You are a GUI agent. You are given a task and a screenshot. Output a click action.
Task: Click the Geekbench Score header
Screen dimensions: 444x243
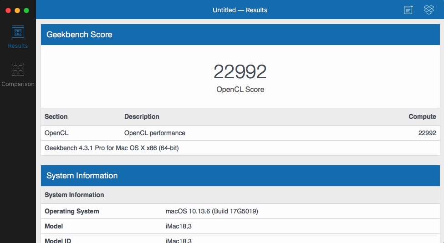pos(240,35)
